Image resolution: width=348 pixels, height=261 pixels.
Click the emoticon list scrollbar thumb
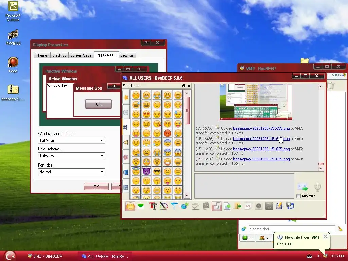187,110
